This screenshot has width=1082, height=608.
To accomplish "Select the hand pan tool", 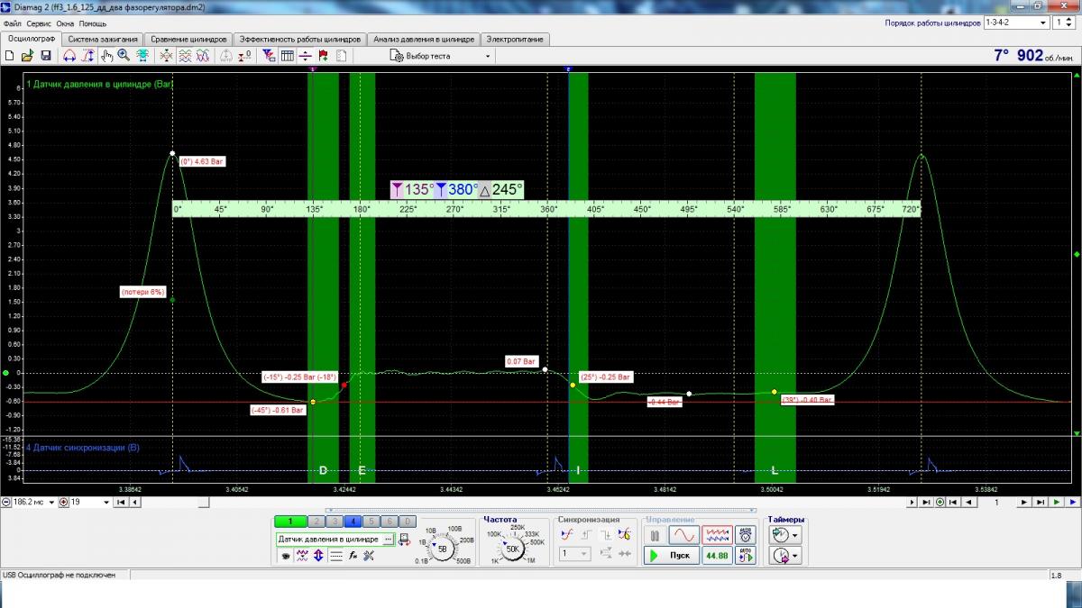I will 106,56.
